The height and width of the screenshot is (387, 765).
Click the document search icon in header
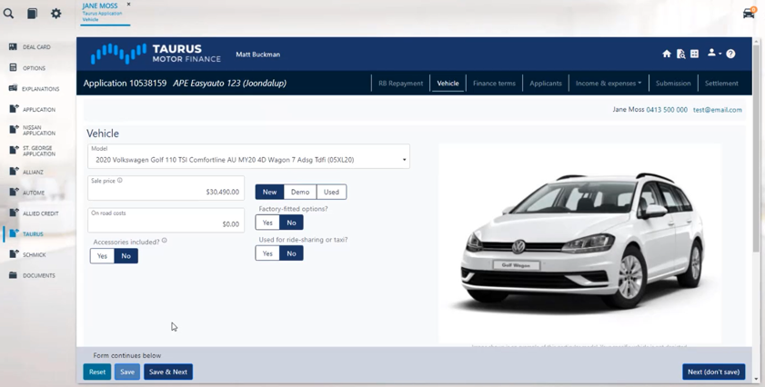pyautogui.click(x=680, y=55)
